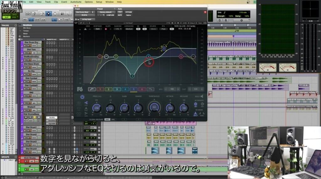Click the Waves undo arrow button

click(81, 23)
